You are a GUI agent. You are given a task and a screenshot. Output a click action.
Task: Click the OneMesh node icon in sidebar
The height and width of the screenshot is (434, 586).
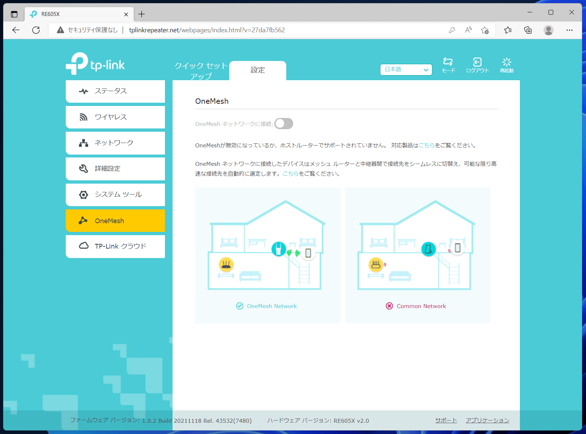pyautogui.click(x=83, y=220)
